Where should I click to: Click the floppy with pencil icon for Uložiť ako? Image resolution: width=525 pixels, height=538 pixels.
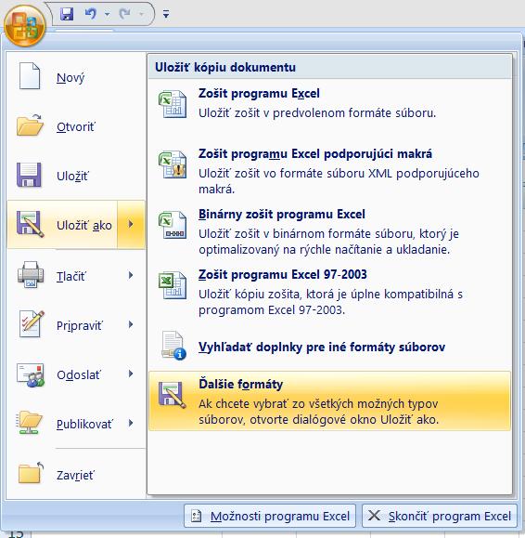(x=30, y=224)
